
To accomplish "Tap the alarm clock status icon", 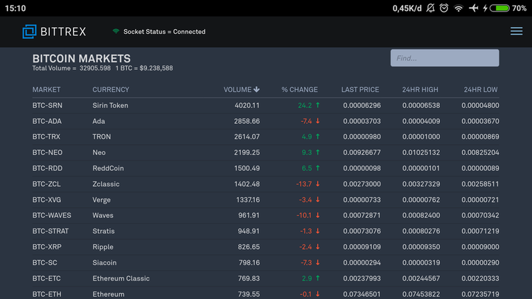I will pos(443,8).
